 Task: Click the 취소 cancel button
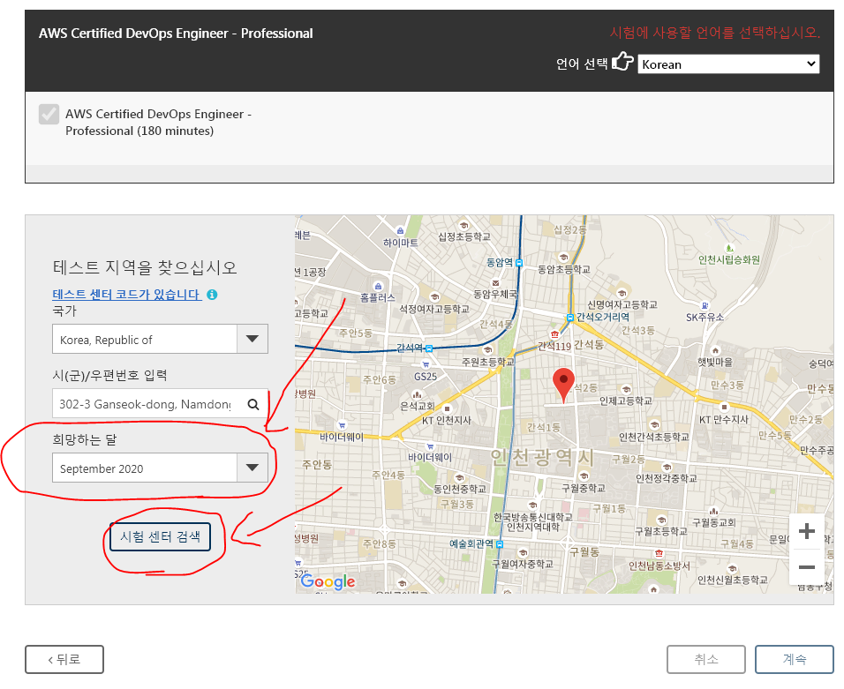click(x=705, y=659)
